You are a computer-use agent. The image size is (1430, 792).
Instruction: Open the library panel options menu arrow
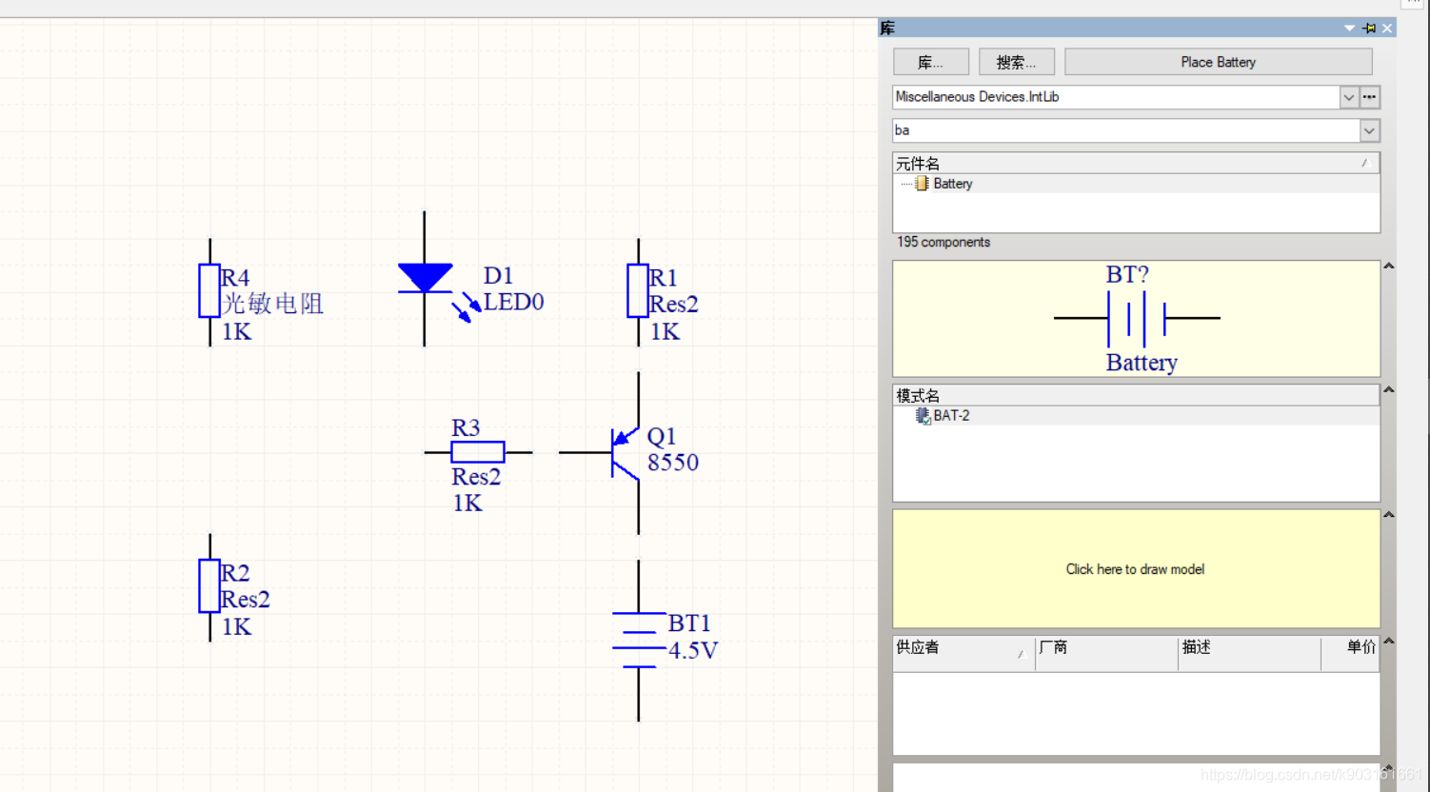point(1349,29)
